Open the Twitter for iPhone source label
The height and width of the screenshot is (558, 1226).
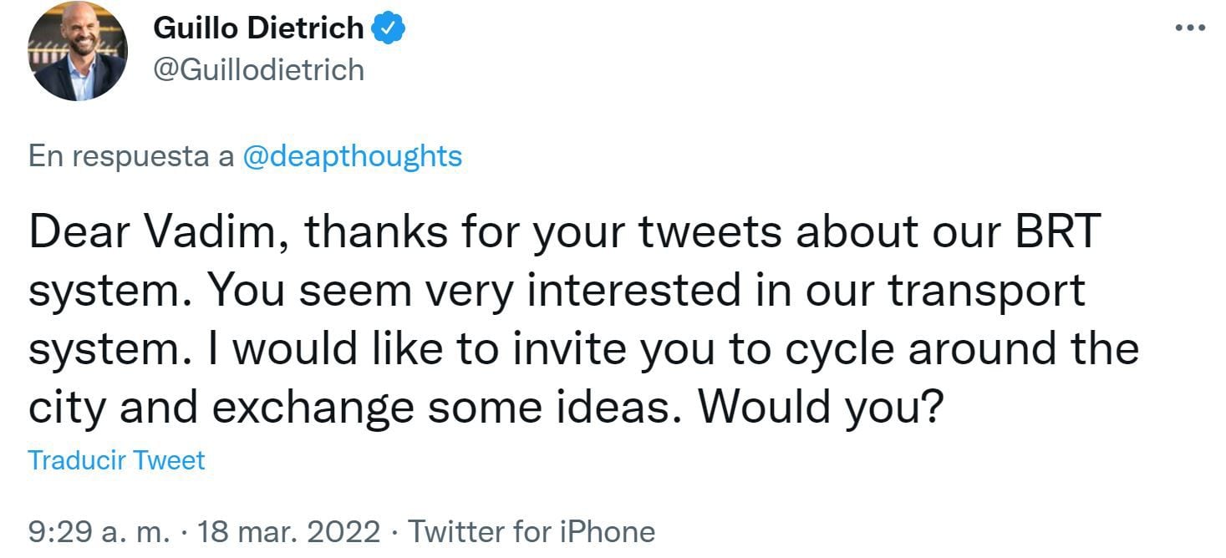(x=532, y=531)
